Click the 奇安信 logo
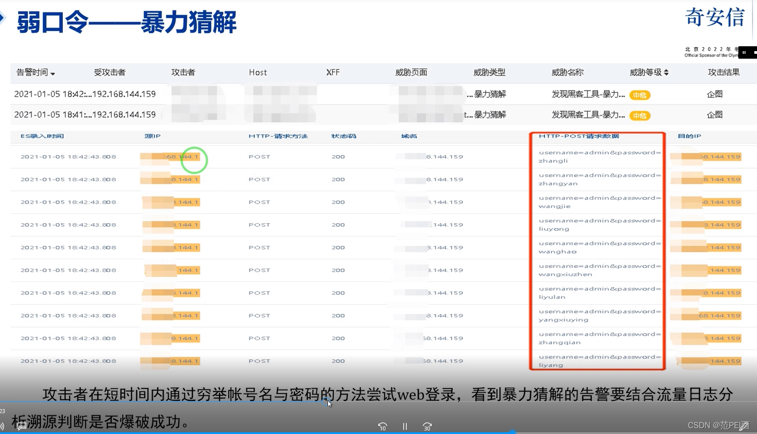This screenshot has height=434, width=757. pos(715,18)
